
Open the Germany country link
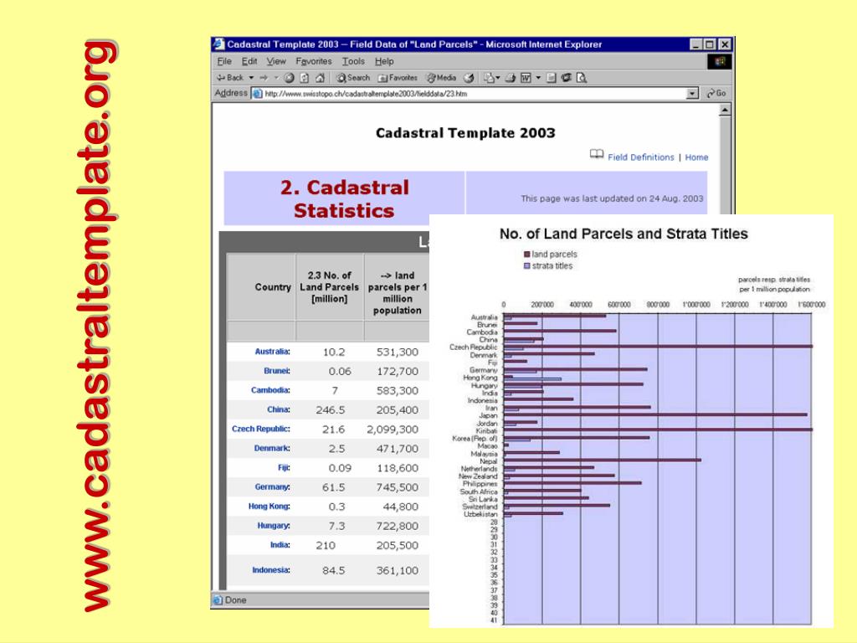click(x=272, y=487)
